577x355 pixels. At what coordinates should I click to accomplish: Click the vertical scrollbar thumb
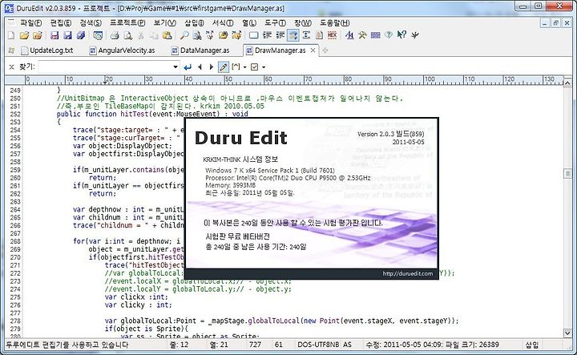(567, 173)
